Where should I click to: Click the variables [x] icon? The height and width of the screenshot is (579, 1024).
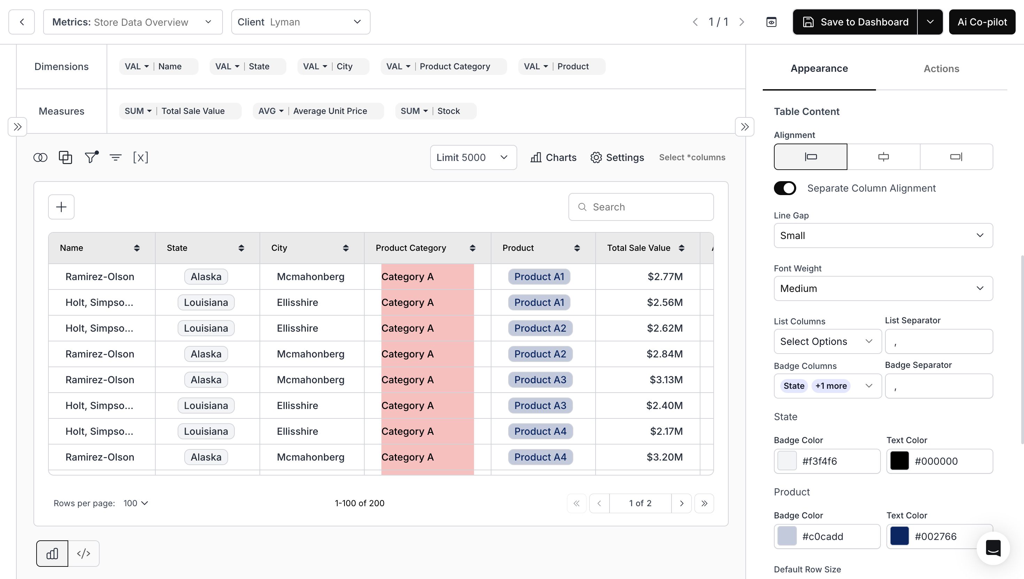click(x=140, y=157)
